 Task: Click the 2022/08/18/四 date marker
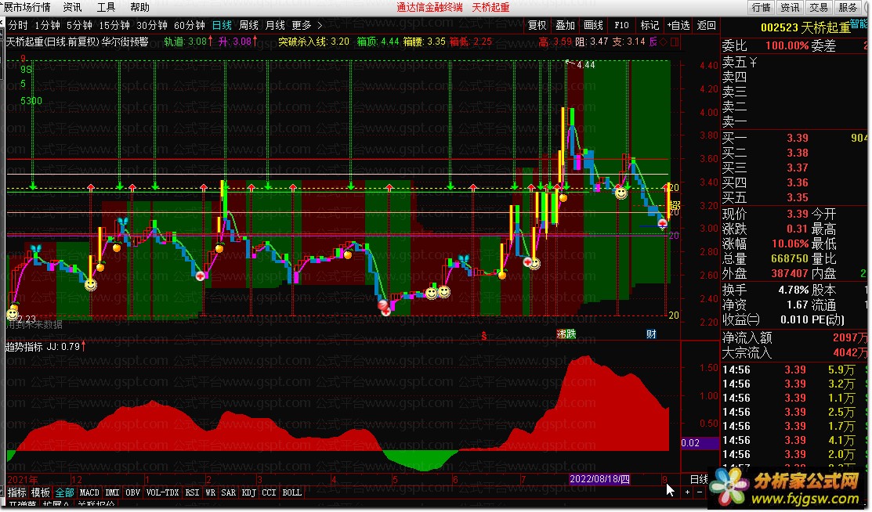pos(599,479)
